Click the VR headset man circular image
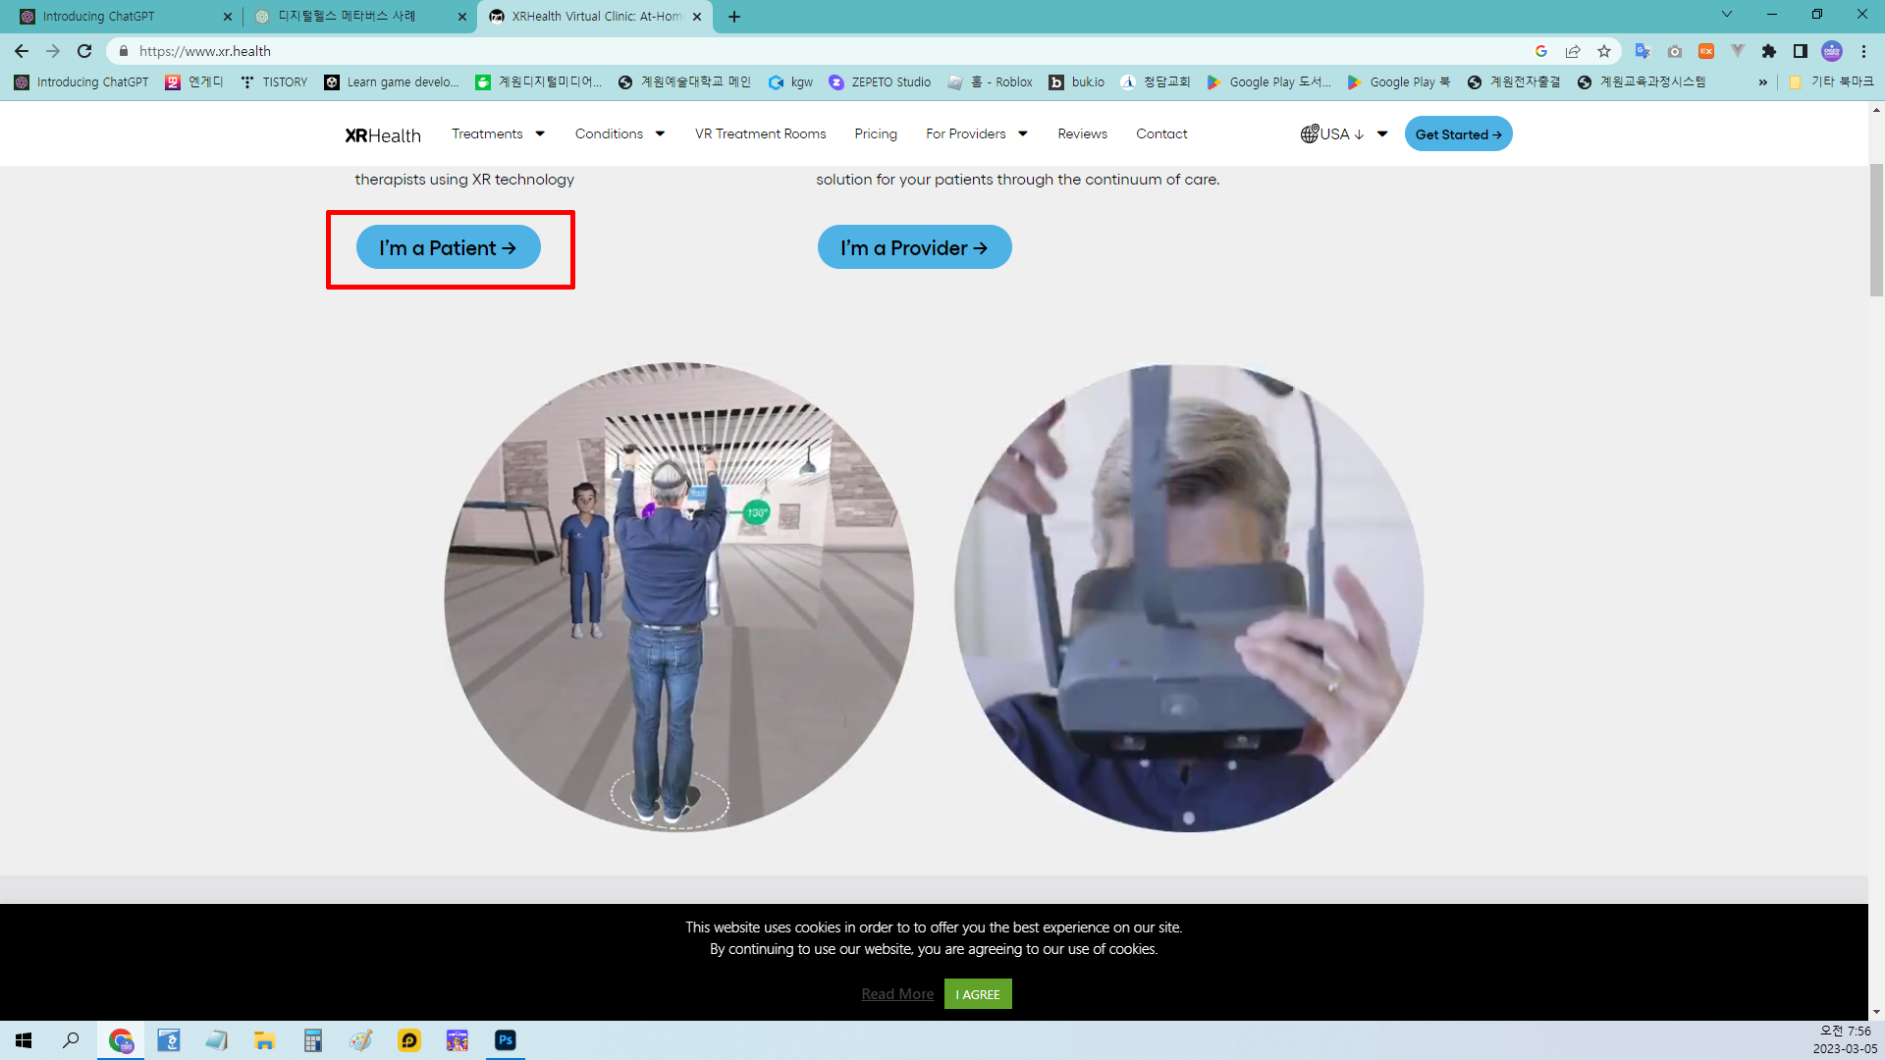The width and height of the screenshot is (1885, 1060). (1188, 597)
